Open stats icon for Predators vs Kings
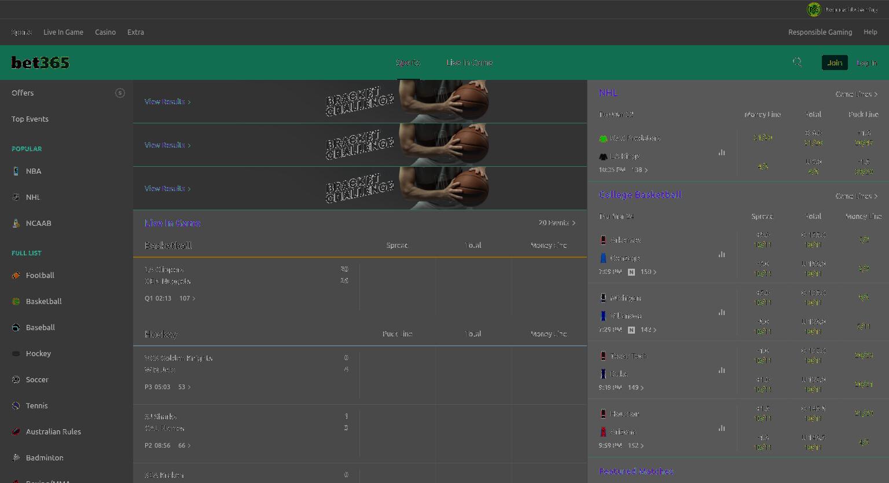 tap(722, 152)
